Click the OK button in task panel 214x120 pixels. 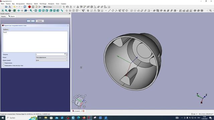coord(31,21)
